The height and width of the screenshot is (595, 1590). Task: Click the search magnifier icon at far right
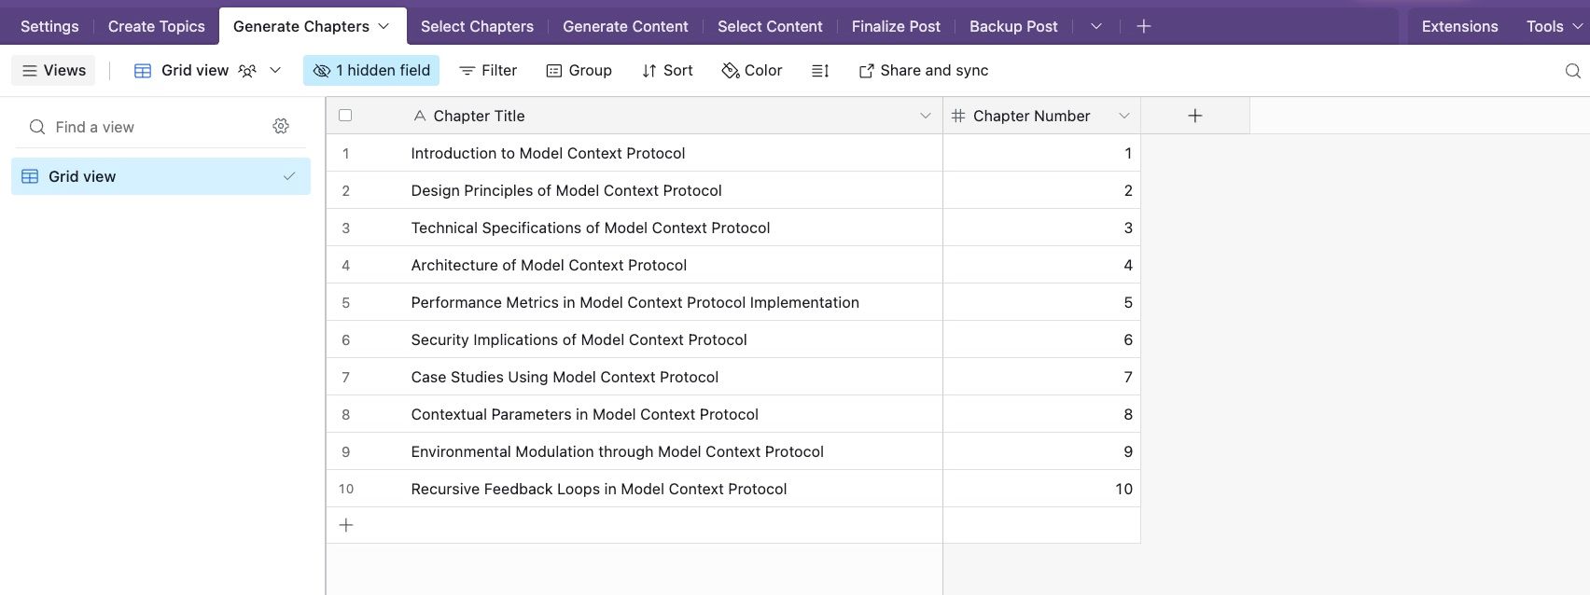(1572, 71)
